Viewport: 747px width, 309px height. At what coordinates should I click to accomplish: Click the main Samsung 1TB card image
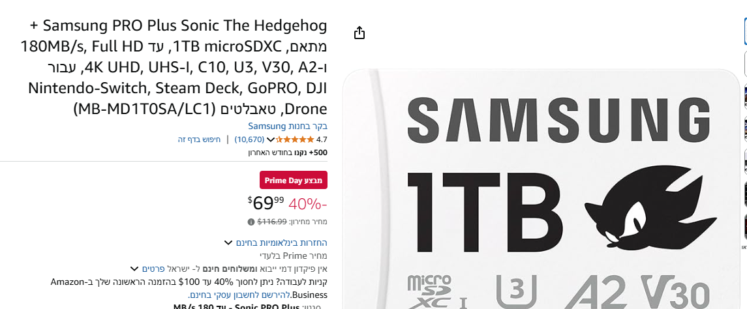pyautogui.click(x=540, y=189)
